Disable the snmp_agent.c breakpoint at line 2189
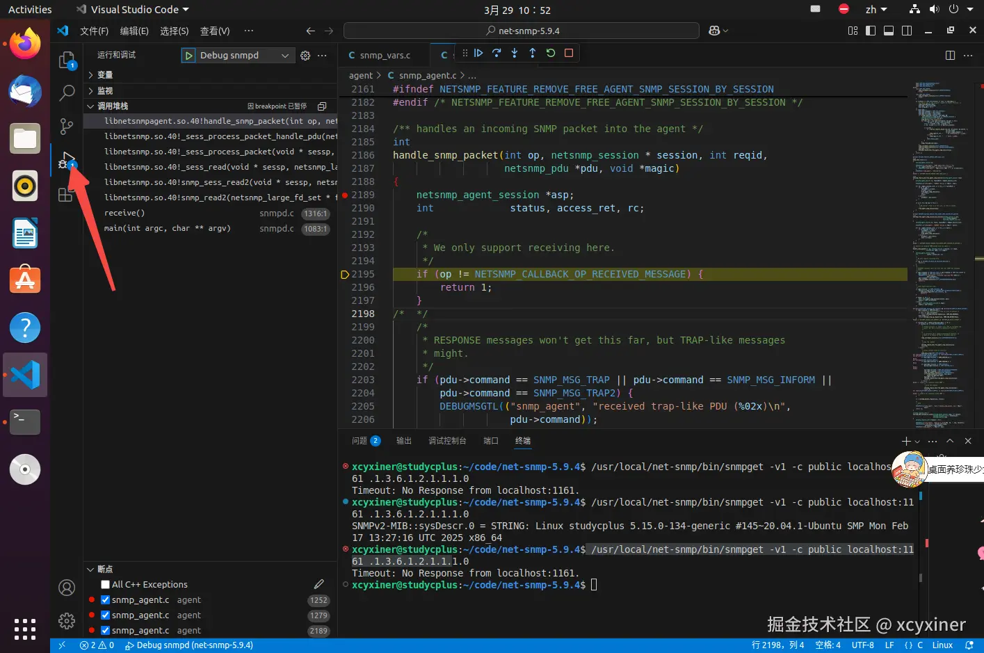Image resolution: width=984 pixels, height=653 pixels. 106,631
